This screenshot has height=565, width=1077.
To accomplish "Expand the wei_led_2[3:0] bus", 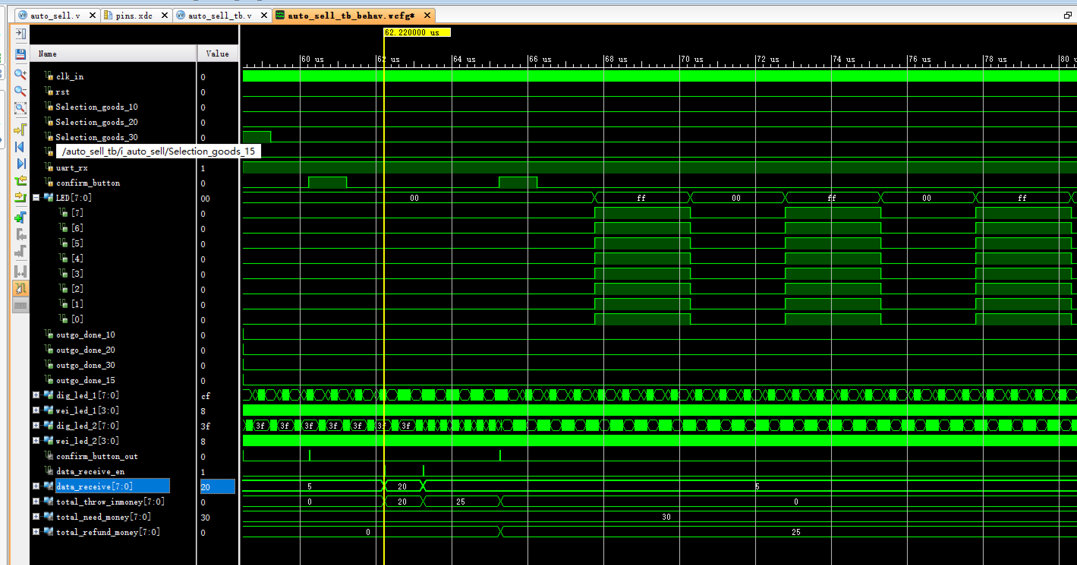I will 36,440.
